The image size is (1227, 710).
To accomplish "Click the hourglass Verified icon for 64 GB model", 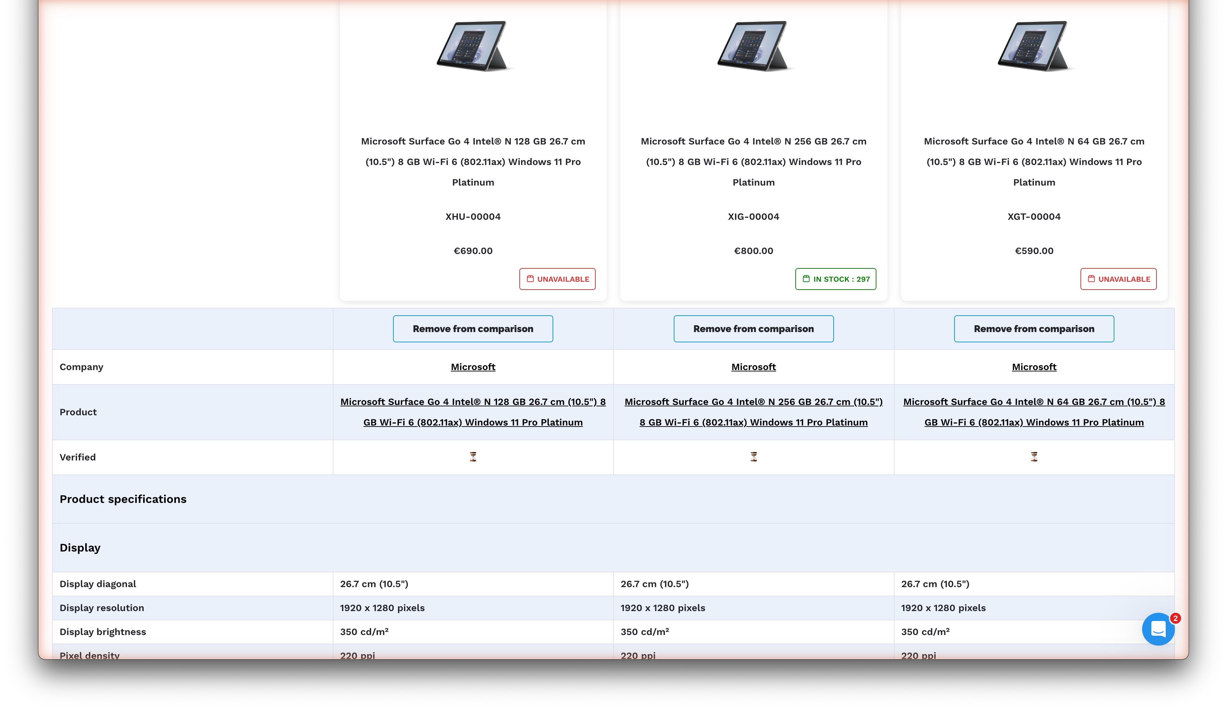I will [1034, 456].
